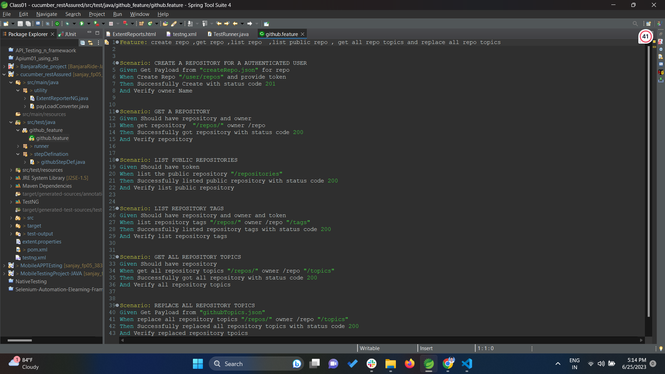665x374 pixels.
Task: Expand the runner package
Action: pos(18,146)
